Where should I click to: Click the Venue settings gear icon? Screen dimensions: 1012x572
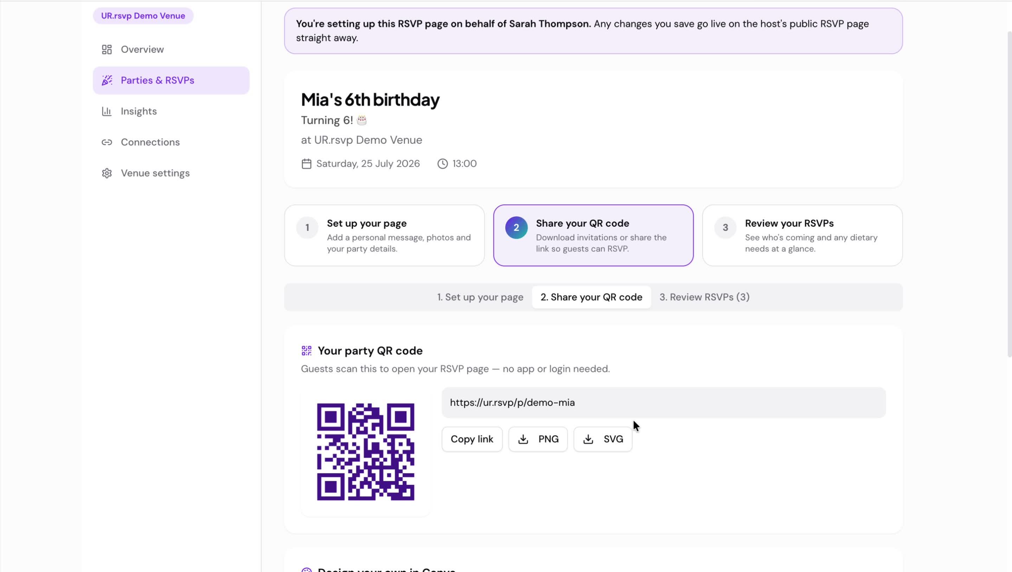point(107,173)
